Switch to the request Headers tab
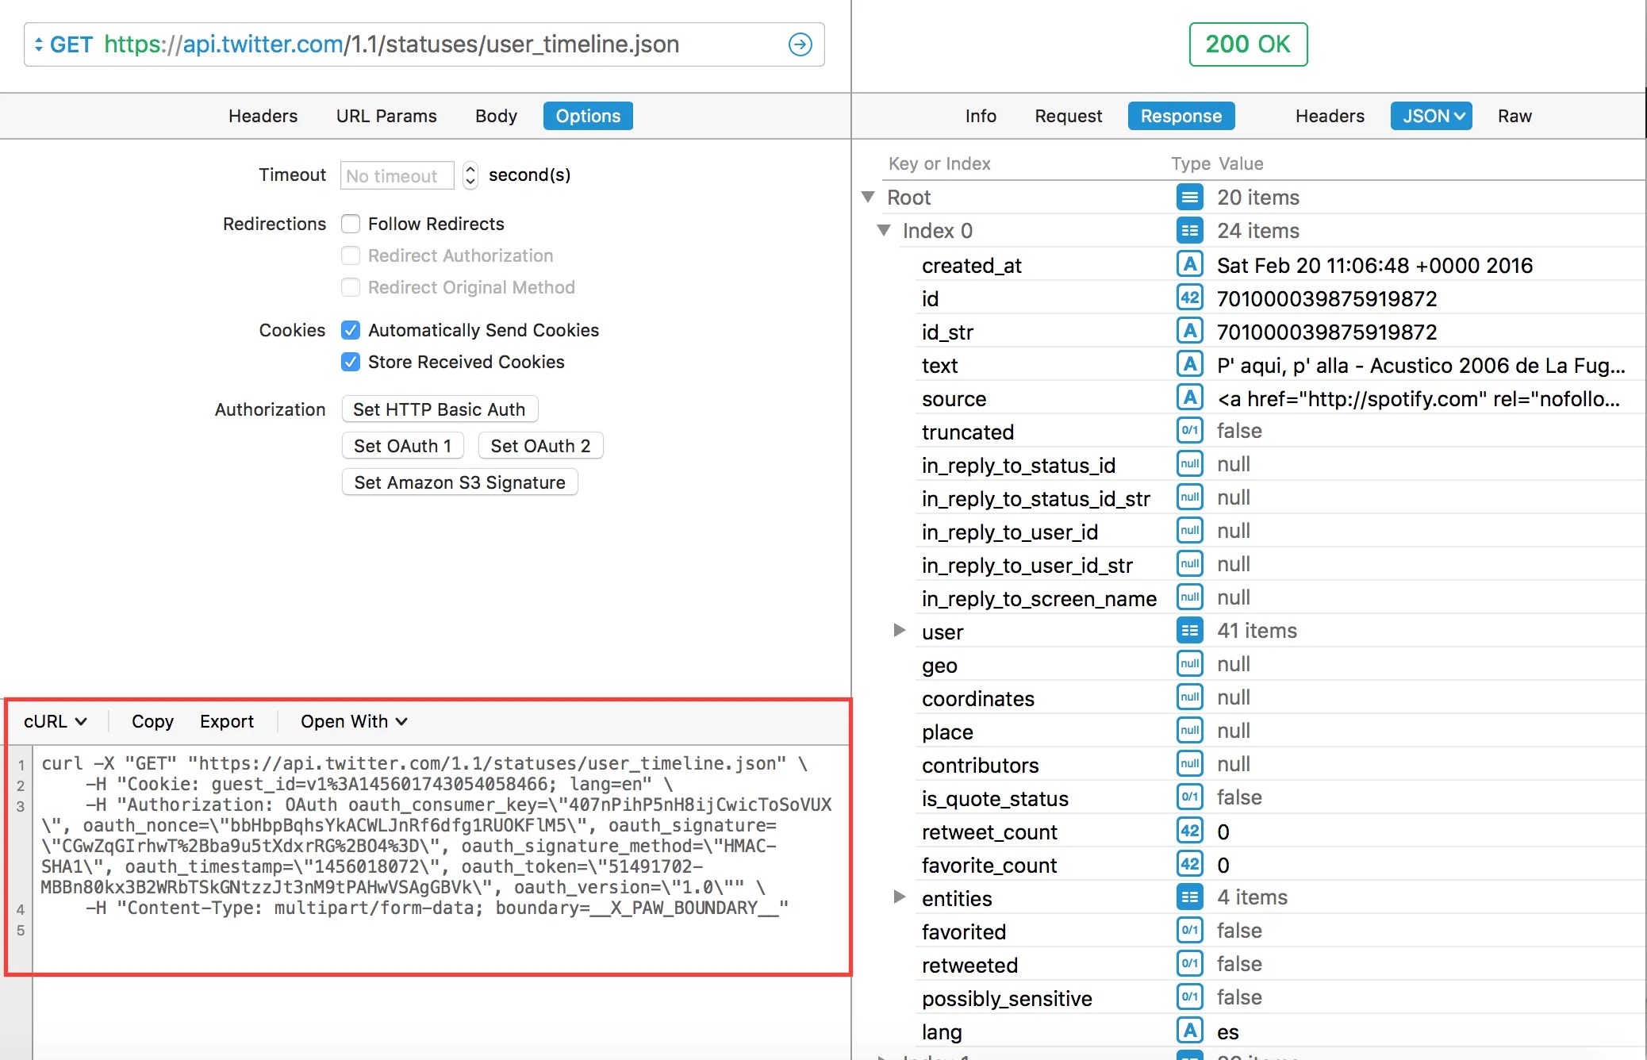 click(x=263, y=116)
